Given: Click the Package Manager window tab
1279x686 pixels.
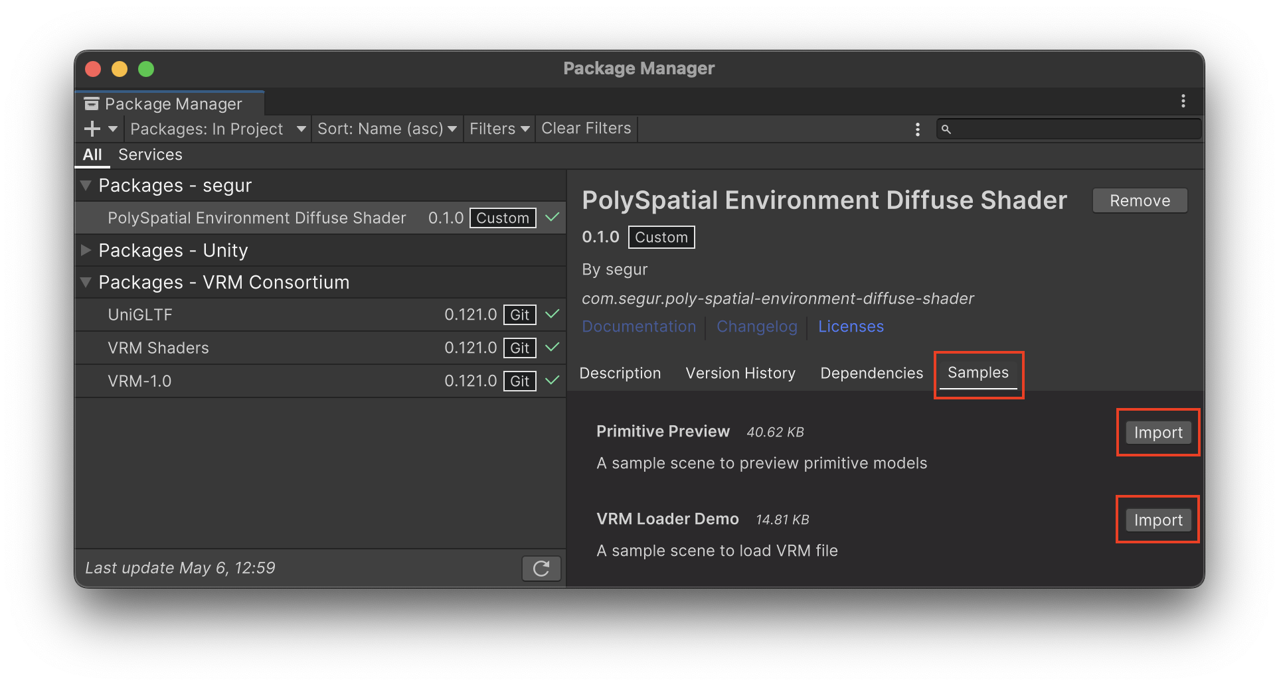Looking at the screenshot, I should (170, 103).
